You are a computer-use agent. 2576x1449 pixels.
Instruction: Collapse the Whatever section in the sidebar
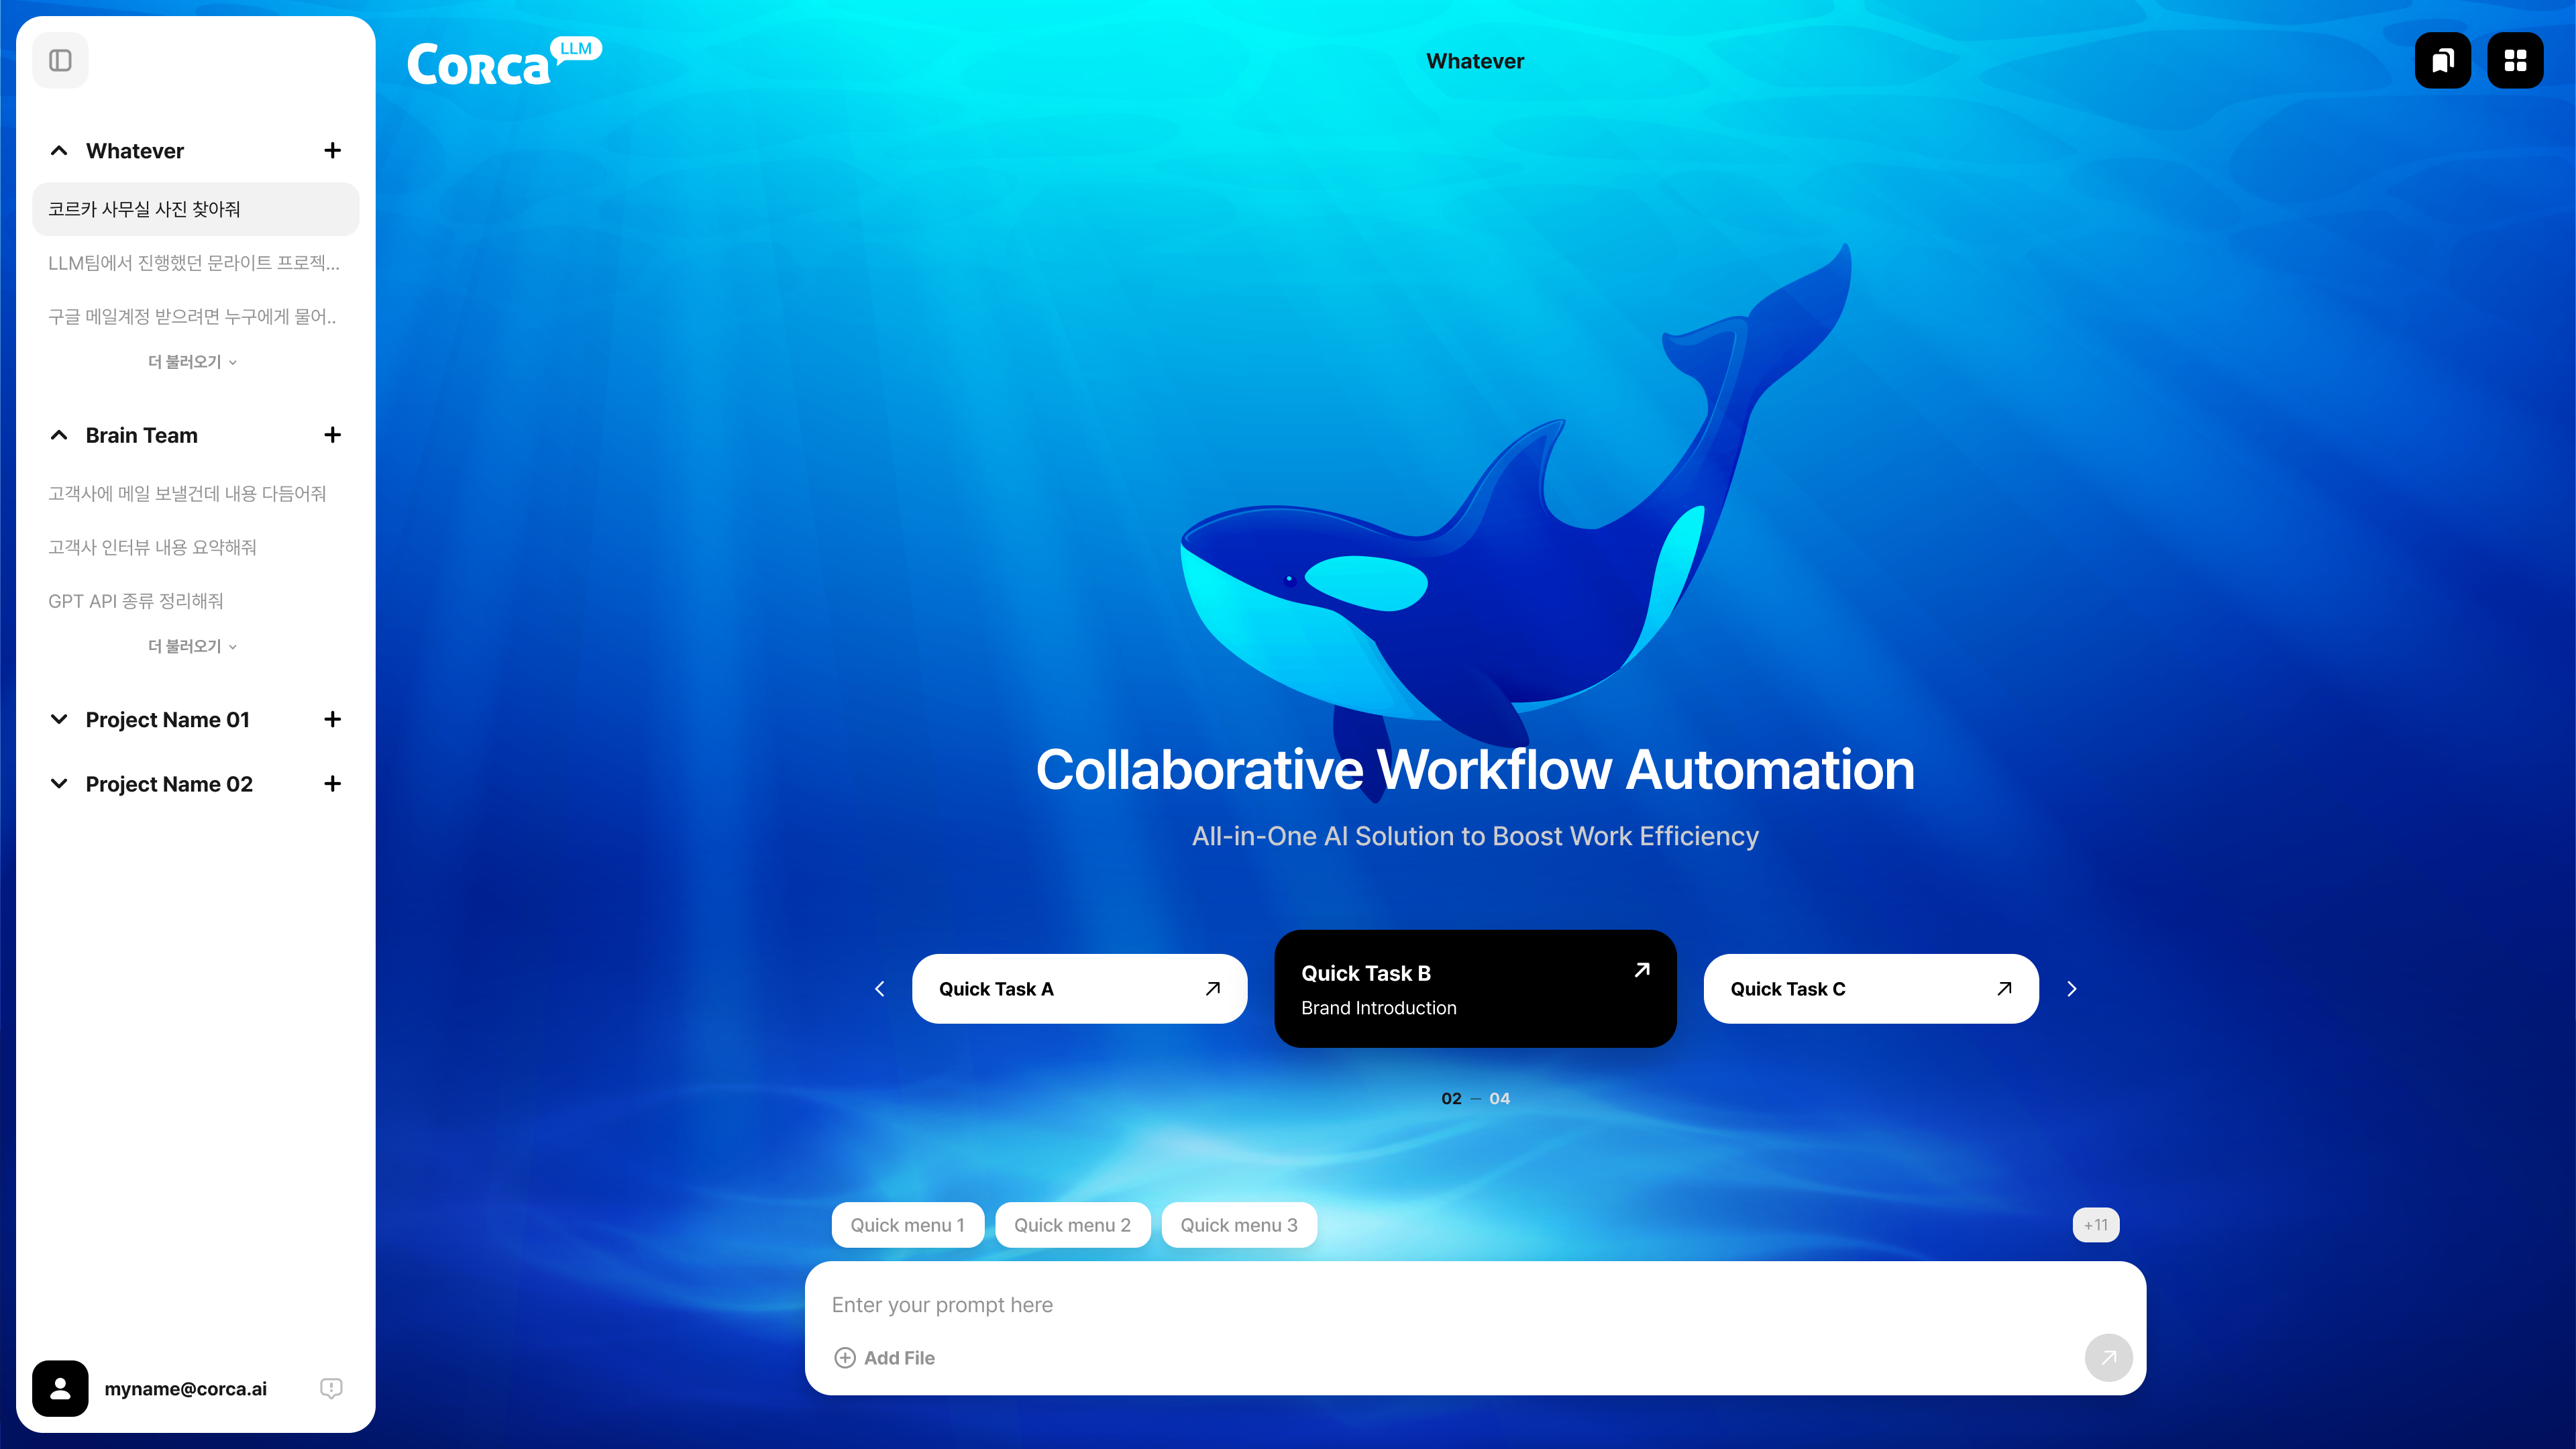(58, 150)
